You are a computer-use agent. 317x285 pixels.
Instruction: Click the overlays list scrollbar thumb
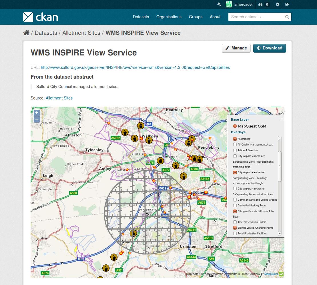[280, 166]
